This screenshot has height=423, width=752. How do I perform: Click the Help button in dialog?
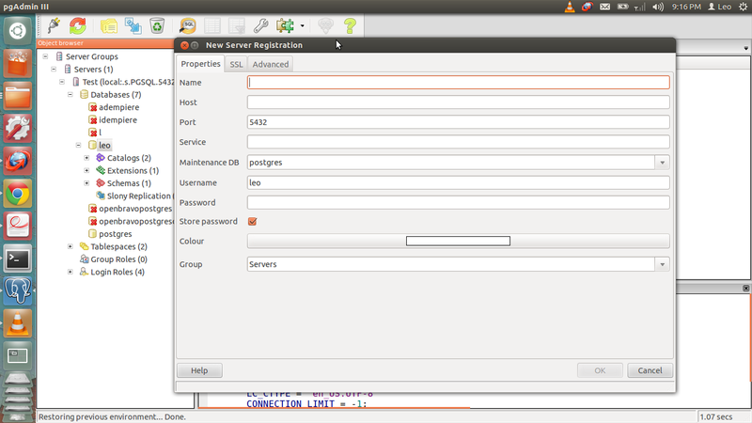(x=199, y=370)
